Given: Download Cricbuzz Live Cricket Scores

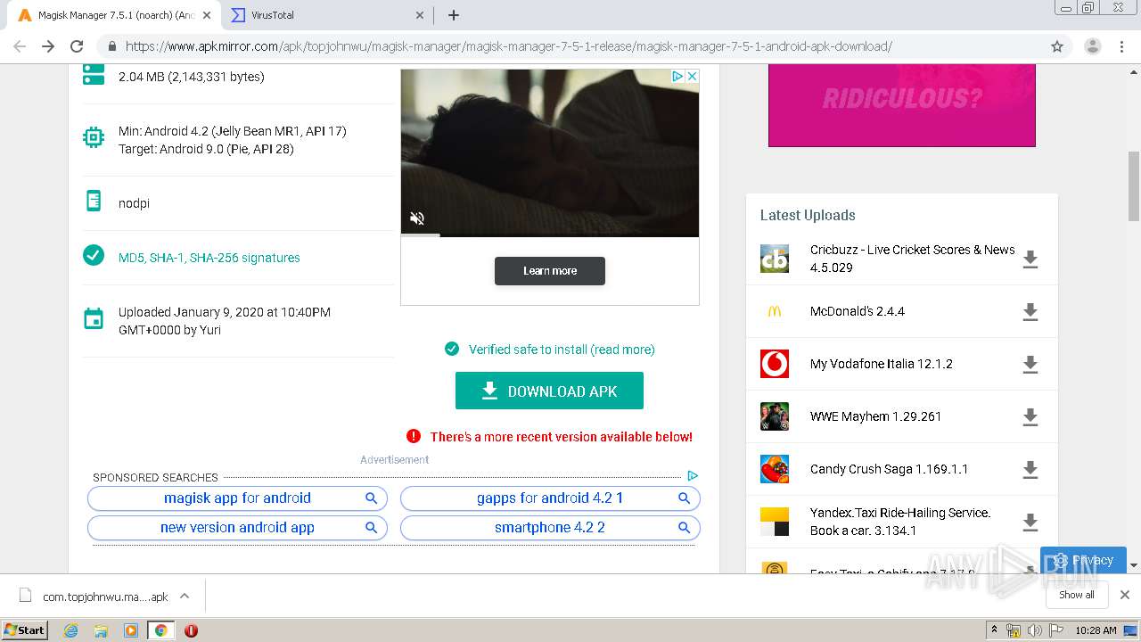Looking at the screenshot, I should coord(1030,259).
